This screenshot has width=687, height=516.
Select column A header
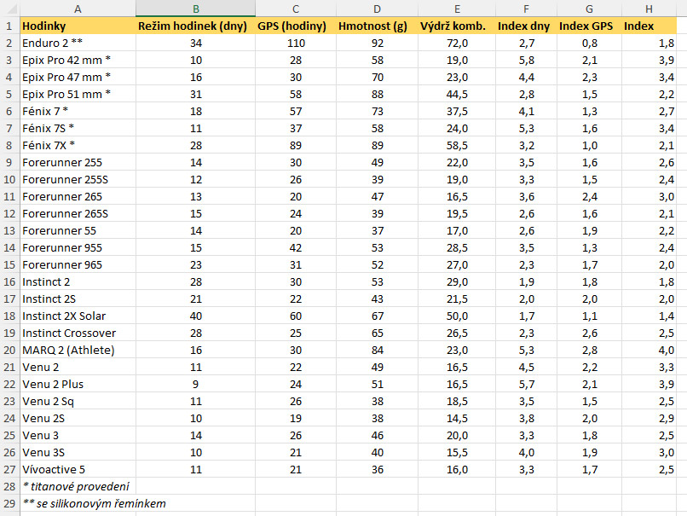click(x=78, y=9)
